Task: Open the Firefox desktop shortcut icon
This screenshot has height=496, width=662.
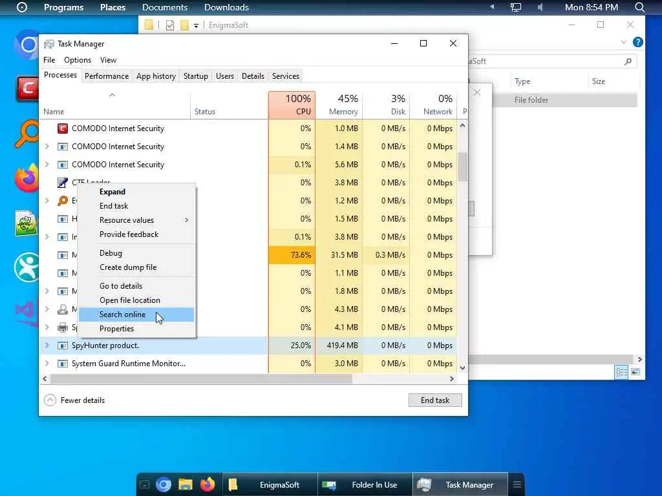Action: pyautogui.click(x=27, y=177)
